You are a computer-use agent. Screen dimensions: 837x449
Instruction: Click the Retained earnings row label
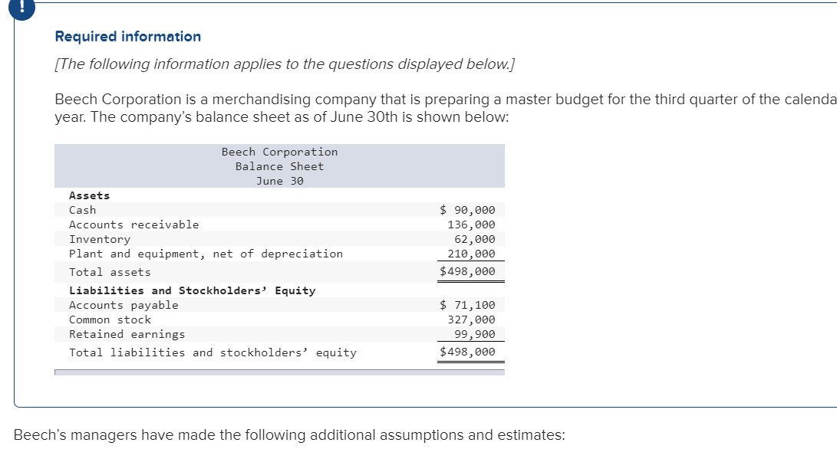point(127,334)
